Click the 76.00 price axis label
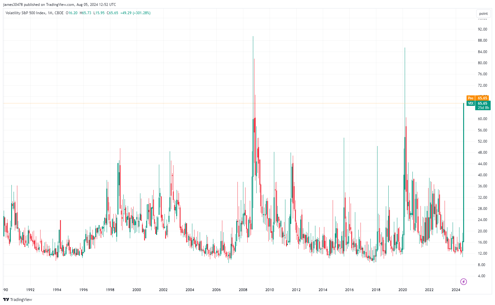The image size is (495, 305). point(482,74)
